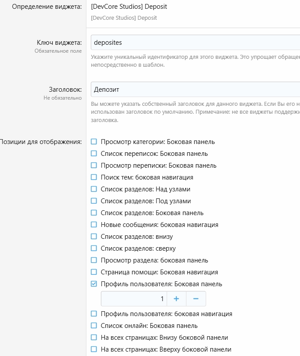
Task: Select 'Просмотр раздела: боковая панель' checkbox
Action: (94, 260)
